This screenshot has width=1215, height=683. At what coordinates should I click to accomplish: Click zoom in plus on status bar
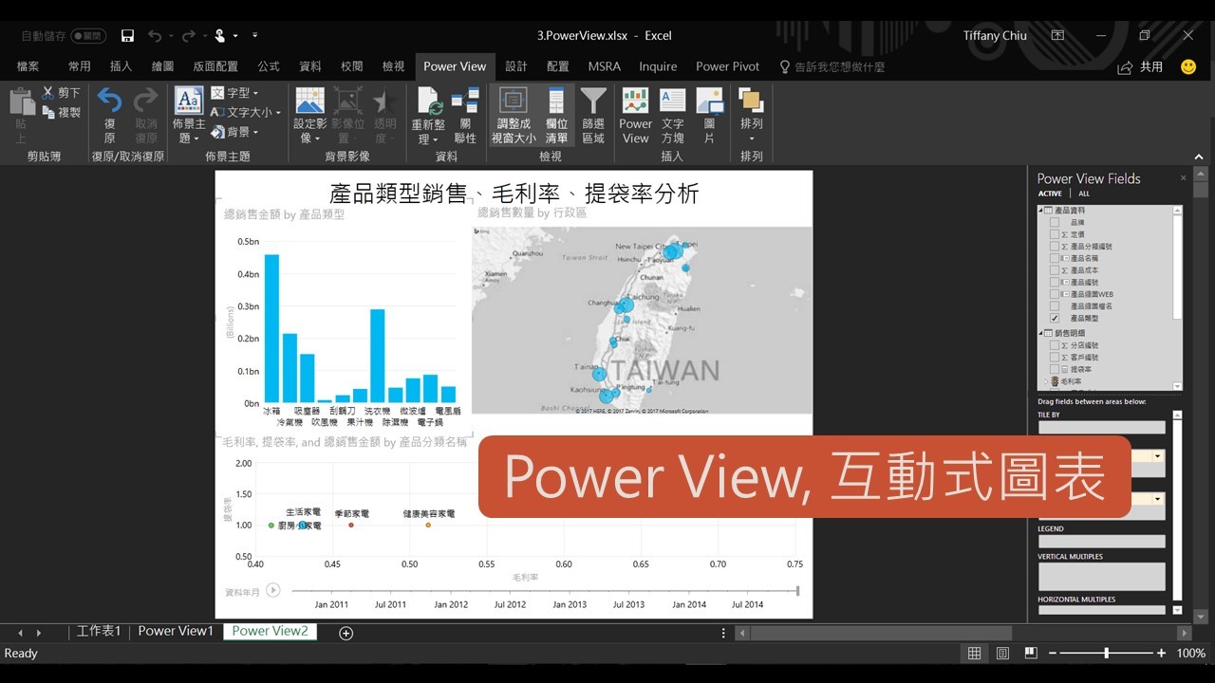pyautogui.click(x=1161, y=653)
